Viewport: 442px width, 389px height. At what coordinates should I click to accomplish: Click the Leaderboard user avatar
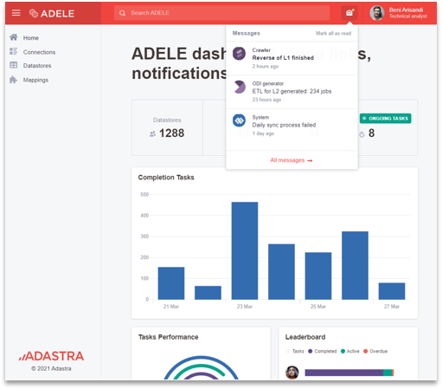coord(292,373)
